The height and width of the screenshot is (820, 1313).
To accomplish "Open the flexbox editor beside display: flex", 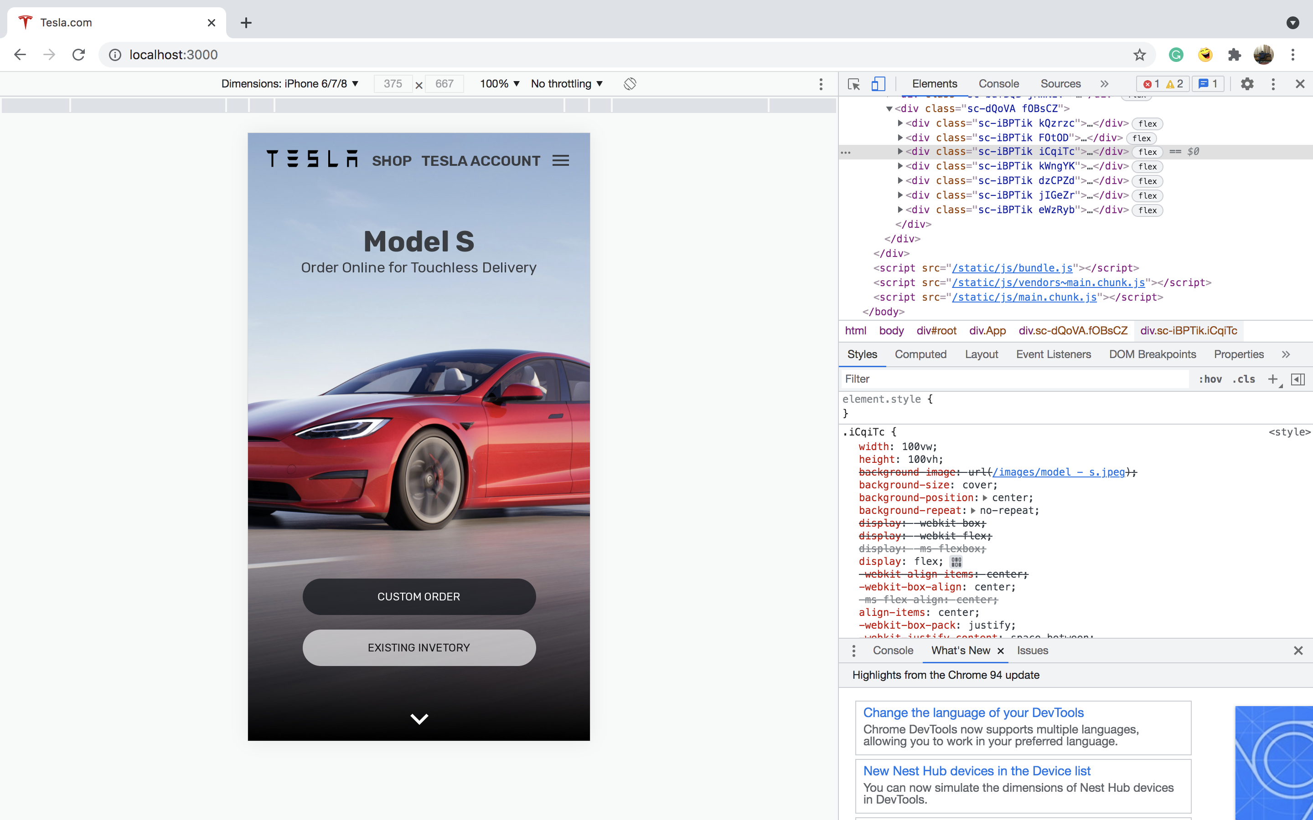I will pos(956,561).
